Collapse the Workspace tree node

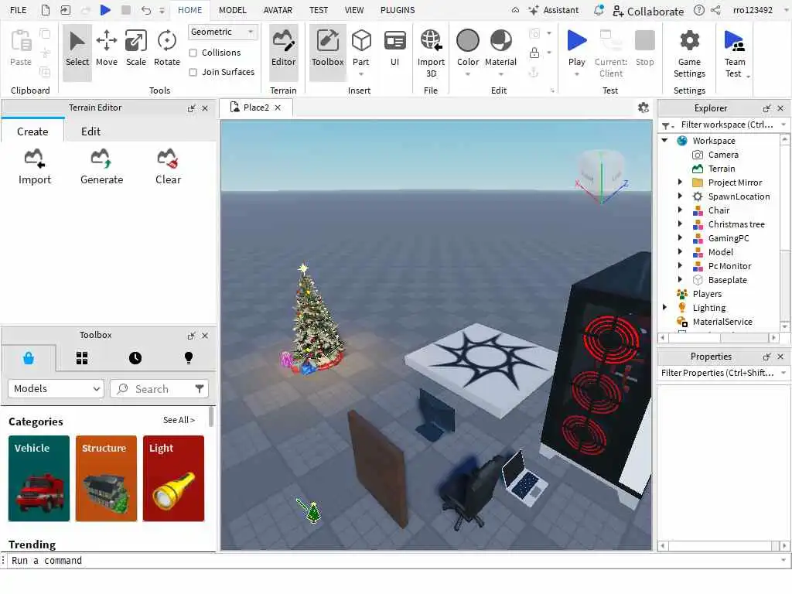pos(664,141)
